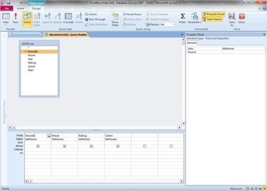
Task: Click Delete Rows in Query Setup
Action: pos(132,20)
